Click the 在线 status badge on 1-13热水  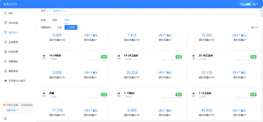(x=179, y=95)
